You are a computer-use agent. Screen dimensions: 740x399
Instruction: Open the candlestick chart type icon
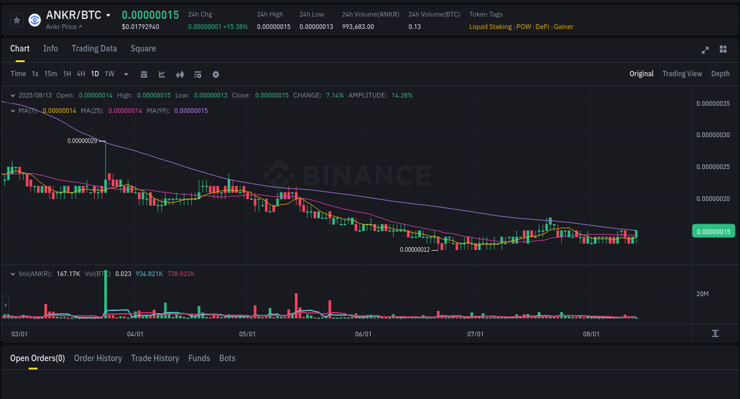(x=180, y=74)
